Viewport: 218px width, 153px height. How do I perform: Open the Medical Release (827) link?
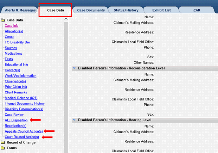tap(21, 98)
